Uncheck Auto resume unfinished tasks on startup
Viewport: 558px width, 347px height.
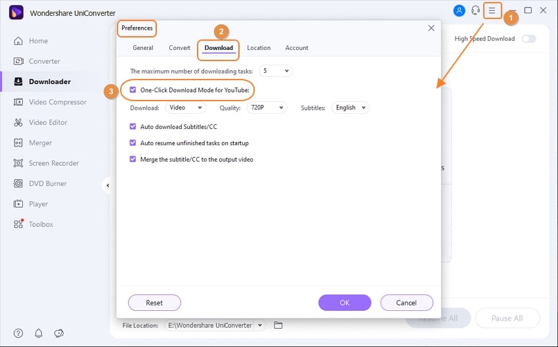[133, 143]
